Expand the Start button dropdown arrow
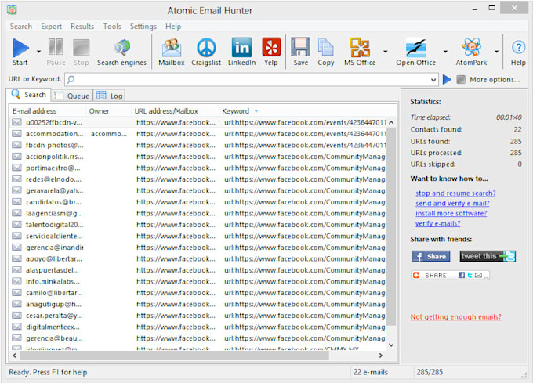 (x=38, y=52)
